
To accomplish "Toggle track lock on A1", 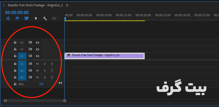I will pos(15,64).
